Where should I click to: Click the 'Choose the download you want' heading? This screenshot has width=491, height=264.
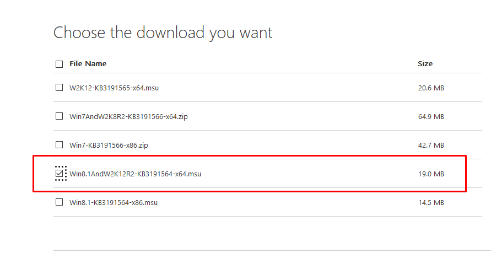click(163, 33)
